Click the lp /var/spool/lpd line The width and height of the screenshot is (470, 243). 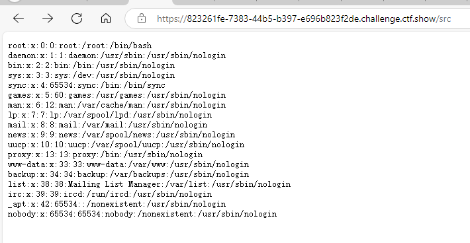tap(110, 114)
